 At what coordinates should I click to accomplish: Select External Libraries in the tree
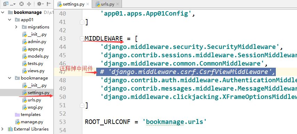(x=31, y=129)
